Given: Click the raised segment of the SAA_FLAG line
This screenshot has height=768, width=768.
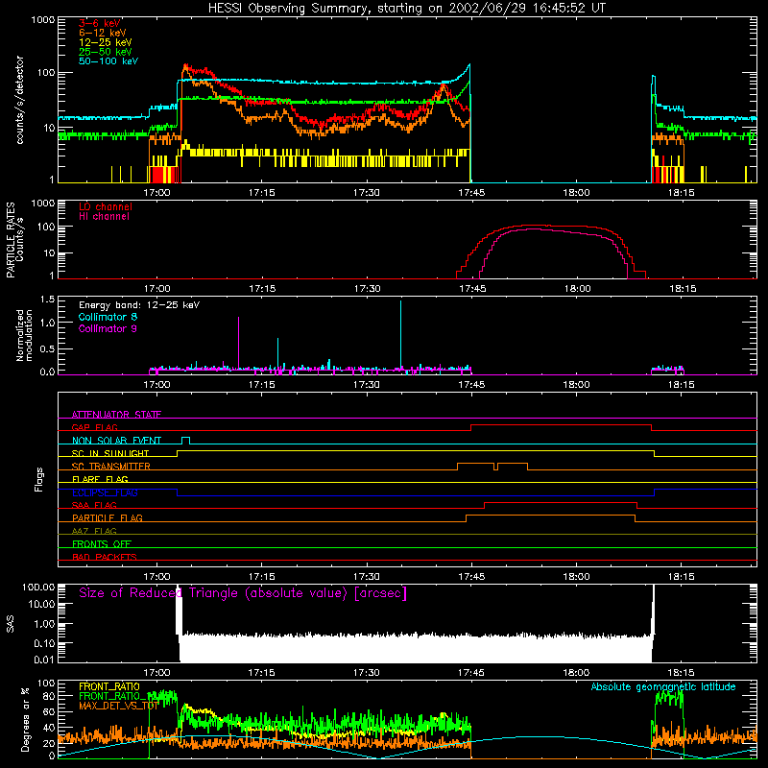Looking at the screenshot, I should click(561, 502).
